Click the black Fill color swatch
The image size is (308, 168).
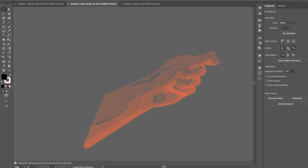coord(4,77)
